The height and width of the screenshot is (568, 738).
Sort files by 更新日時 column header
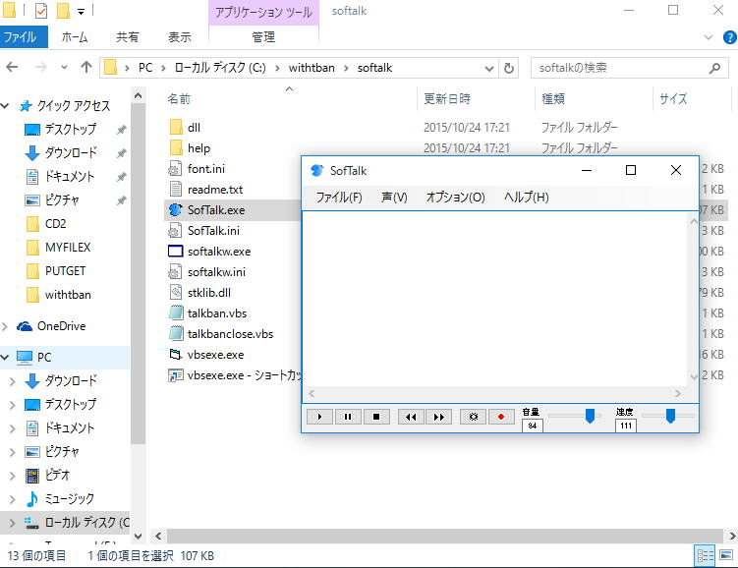[x=447, y=99]
